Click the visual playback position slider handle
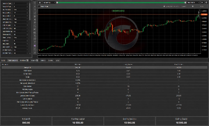This screenshot has width=209, height=126. click(x=164, y=6)
